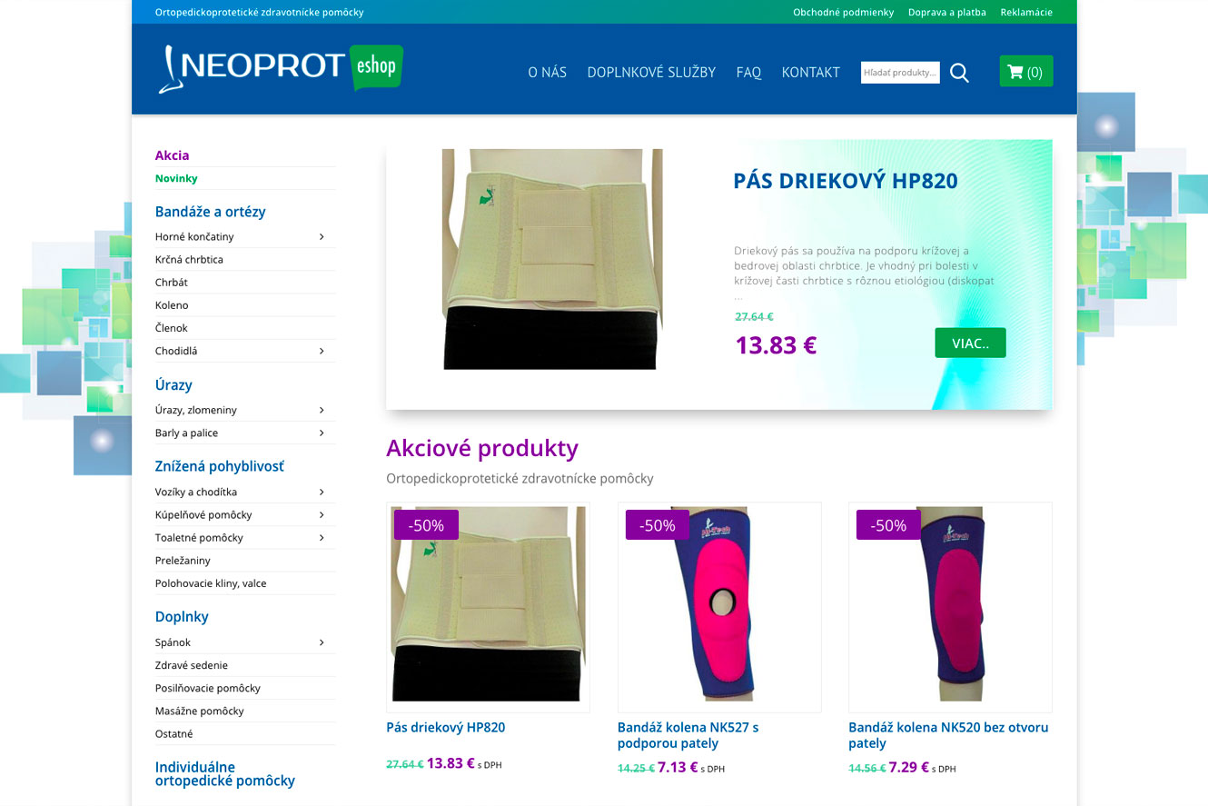Screen dimensions: 1208x806
Task: Click the NEOPROT eshop logo
Action: pyautogui.click(x=281, y=69)
